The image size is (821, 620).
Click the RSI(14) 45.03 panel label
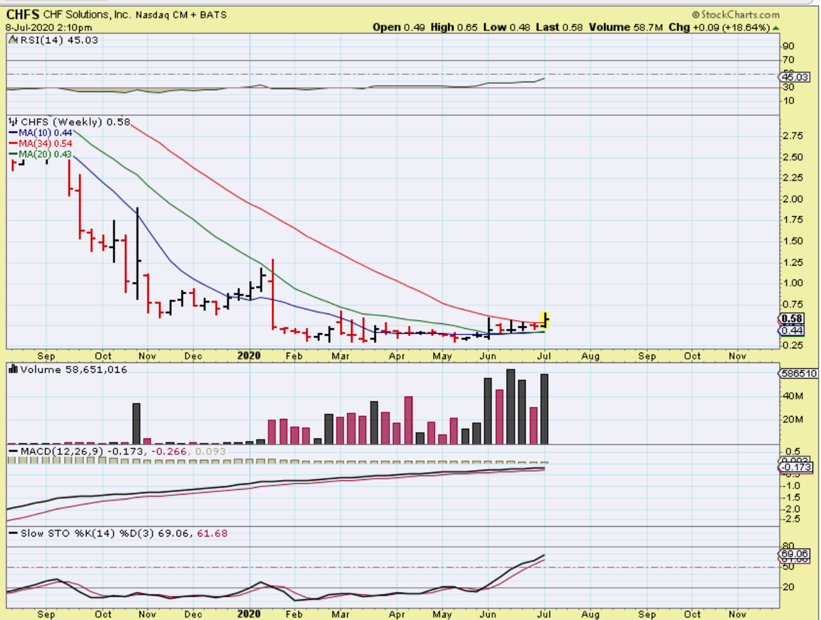(59, 40)
